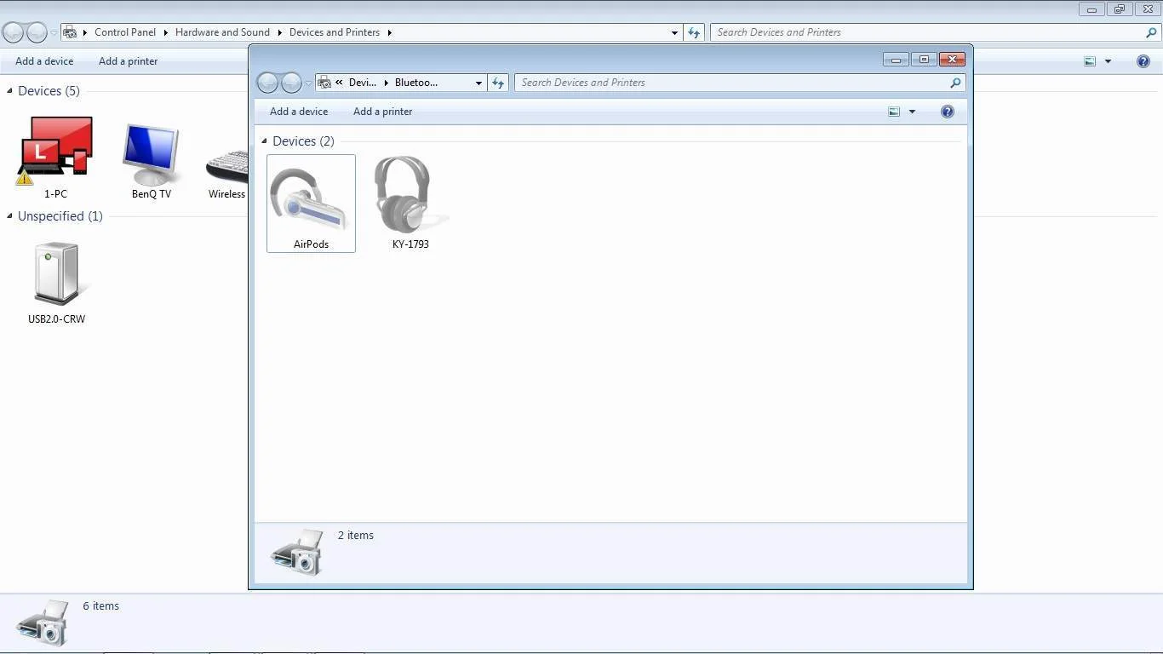The width and height of the screenshot is (1163, 654).
Task: Click Forward arrow in background Control Panel window
Action: (x=37, y=32)
